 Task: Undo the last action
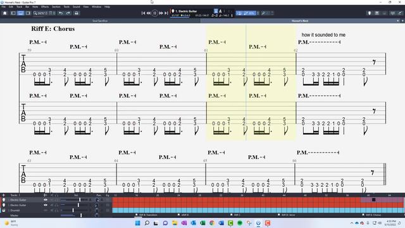pos(61,13)
